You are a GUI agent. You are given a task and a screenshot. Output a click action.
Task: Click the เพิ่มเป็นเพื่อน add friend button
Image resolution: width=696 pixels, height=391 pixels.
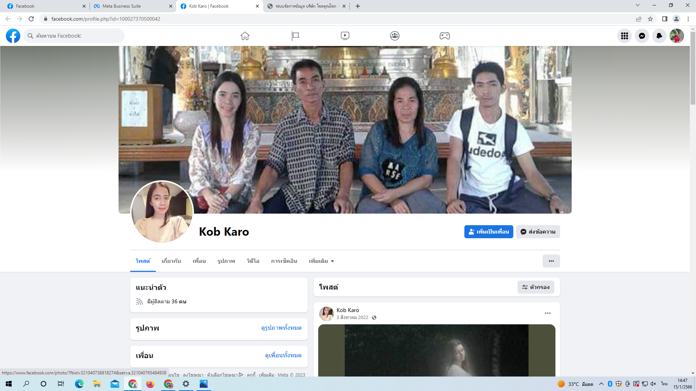(488, 232)
